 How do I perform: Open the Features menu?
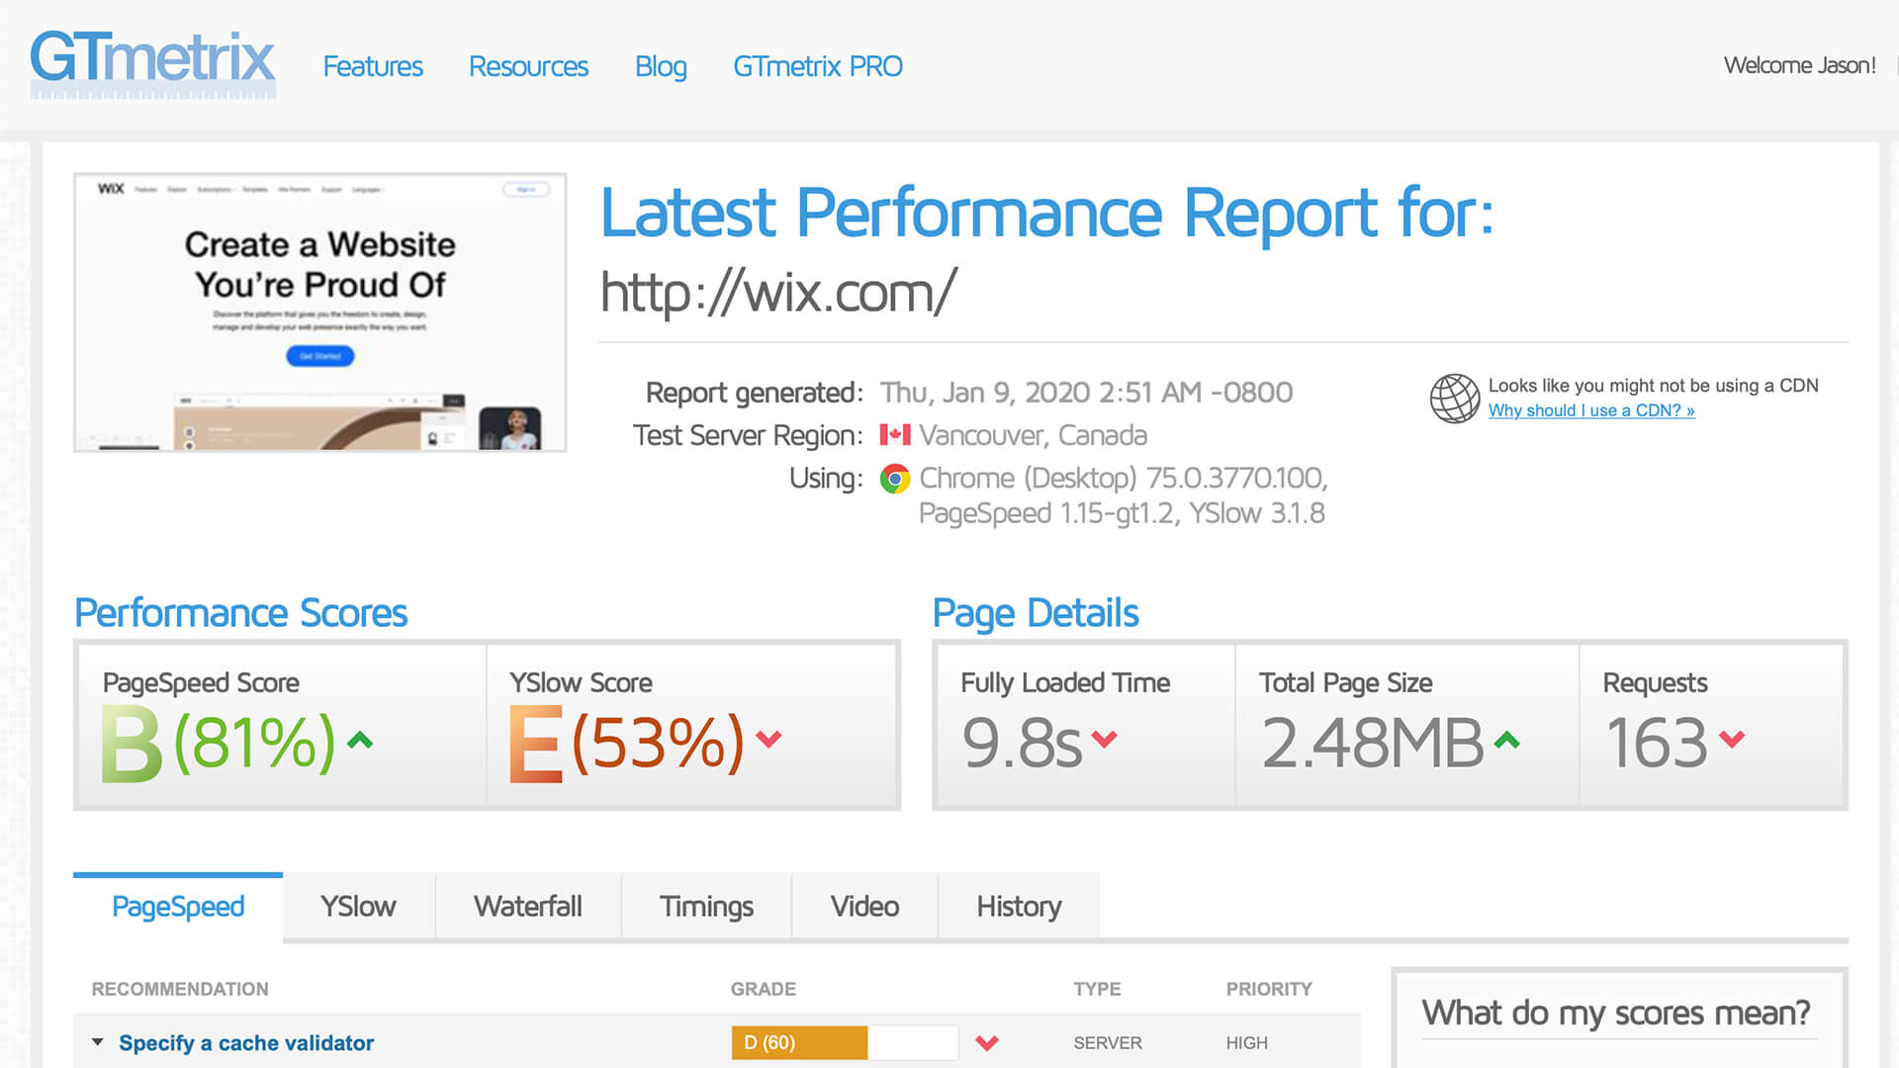point(373,66)
